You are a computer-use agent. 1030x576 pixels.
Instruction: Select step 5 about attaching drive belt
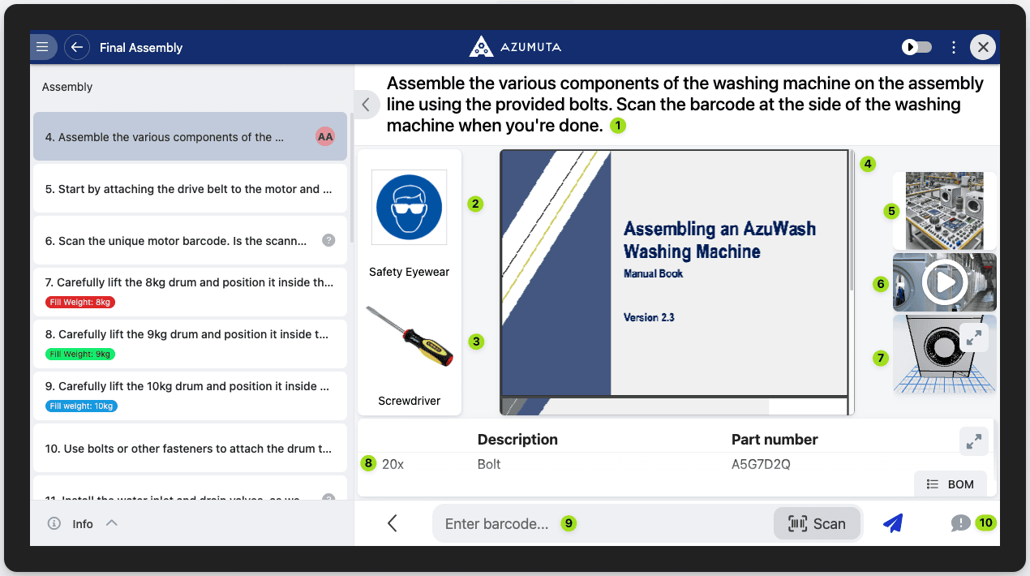(190, 189)
